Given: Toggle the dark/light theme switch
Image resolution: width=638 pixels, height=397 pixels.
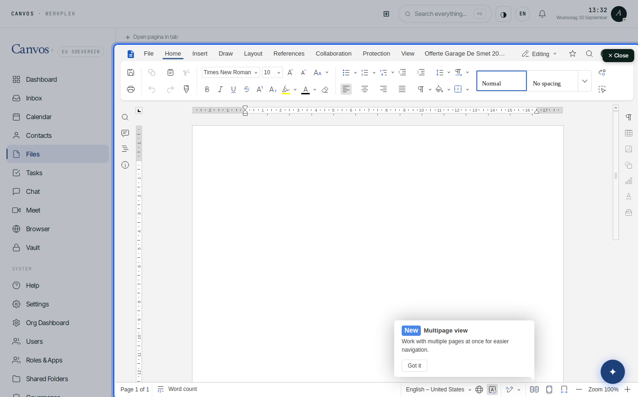Looking at the screenshot, I should pyautogui.click(x=503, y=14).
